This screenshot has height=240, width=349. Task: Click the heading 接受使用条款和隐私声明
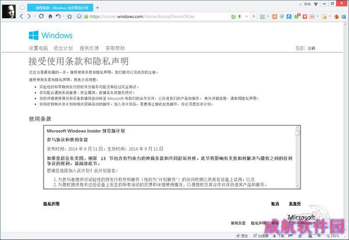[79, 61]
